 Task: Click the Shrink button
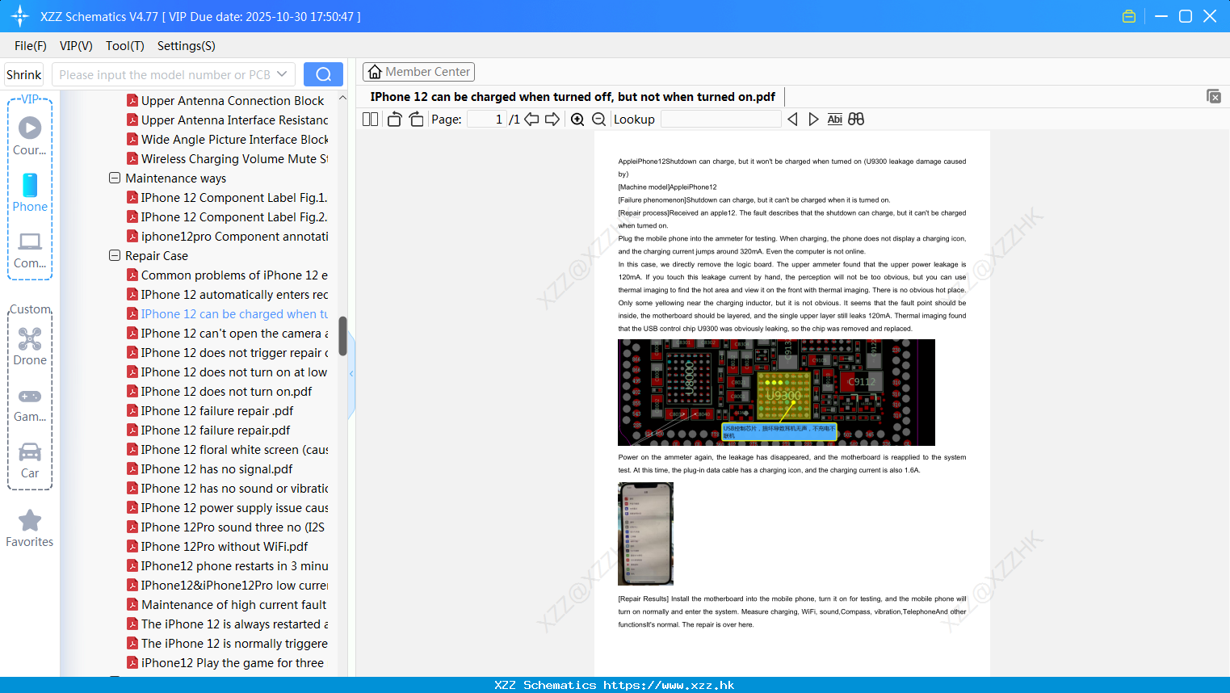[x=24, y=74]
